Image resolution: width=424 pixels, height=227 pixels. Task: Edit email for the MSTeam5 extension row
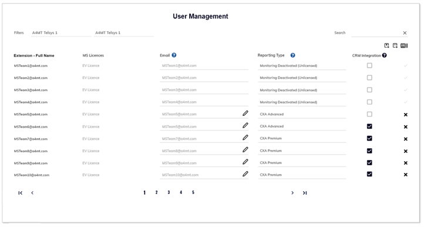245,113
